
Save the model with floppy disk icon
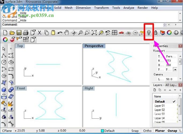[19, 33]
